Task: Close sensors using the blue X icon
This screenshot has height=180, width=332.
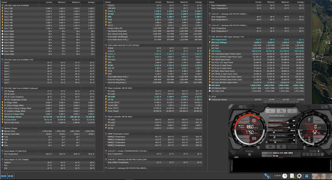Action: [307, 176]
